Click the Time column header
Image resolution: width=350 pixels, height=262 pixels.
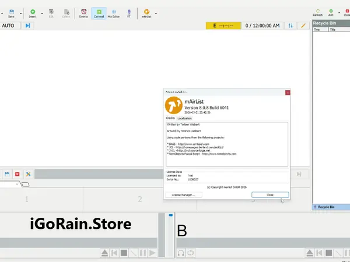(x=320, y=30)
